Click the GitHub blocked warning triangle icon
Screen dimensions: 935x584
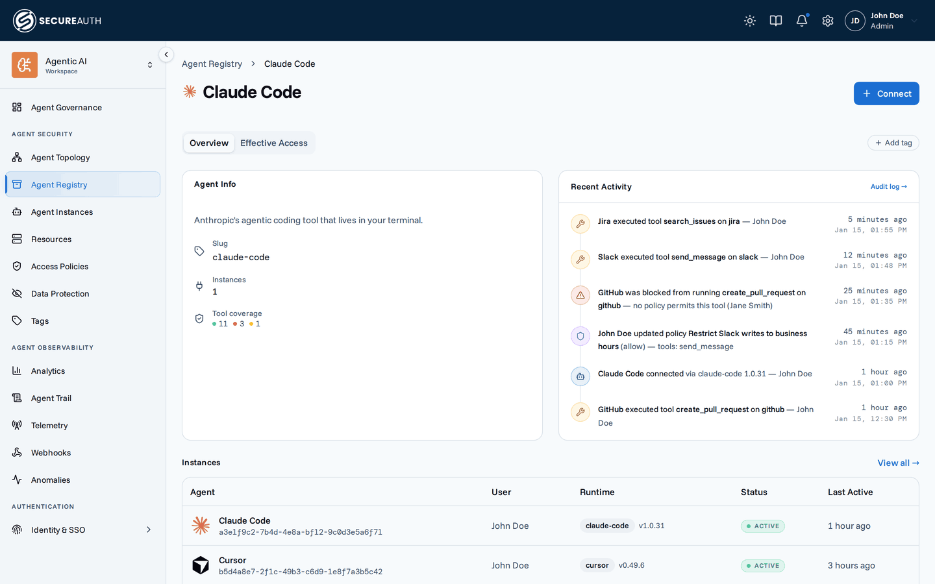pos(580,295)
